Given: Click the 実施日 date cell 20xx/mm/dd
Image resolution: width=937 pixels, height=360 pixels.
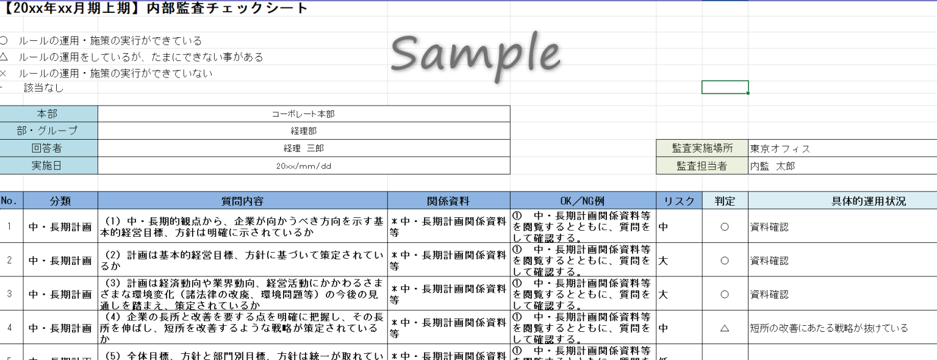Looking at the screenshot, I should click(x=303, y=165).
